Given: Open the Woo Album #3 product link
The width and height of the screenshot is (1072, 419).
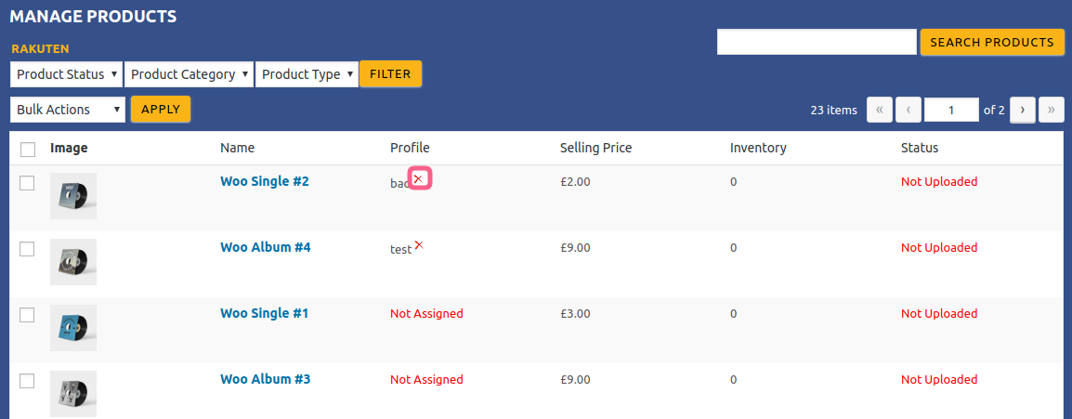Looking at the screenshot, I should [x=265, y=379].
